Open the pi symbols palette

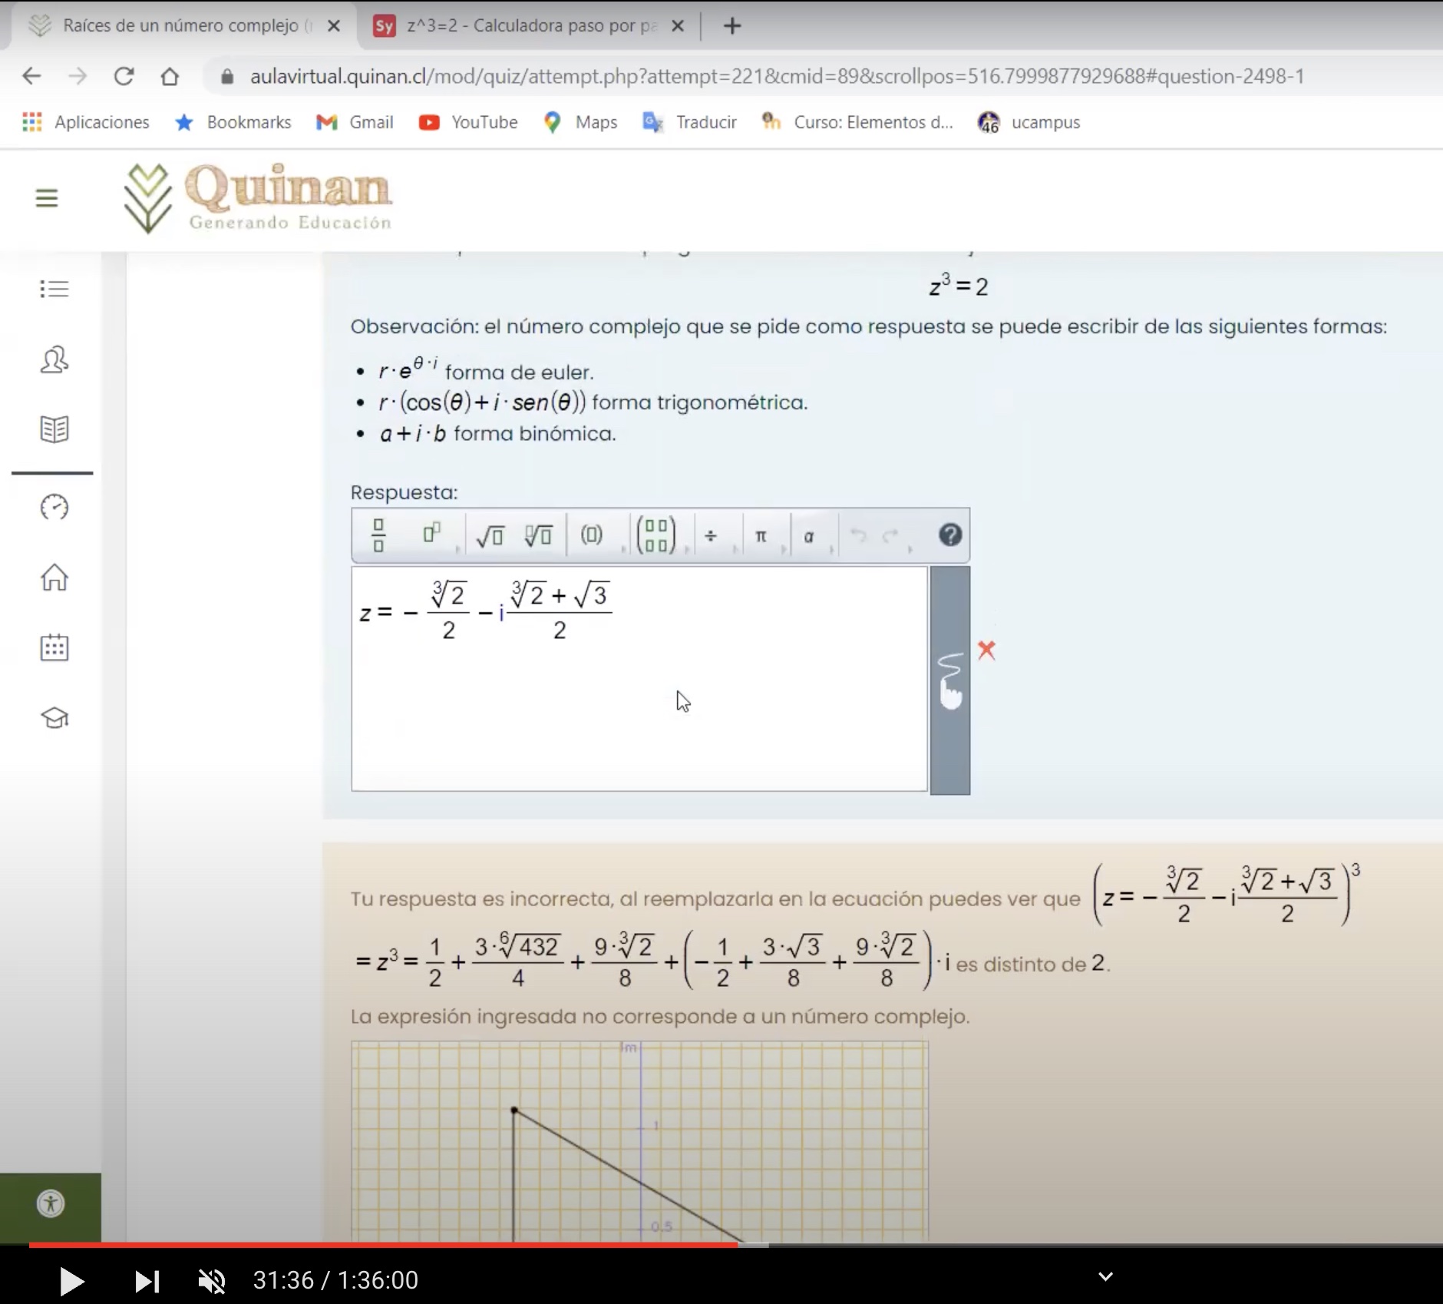(761, 535)
